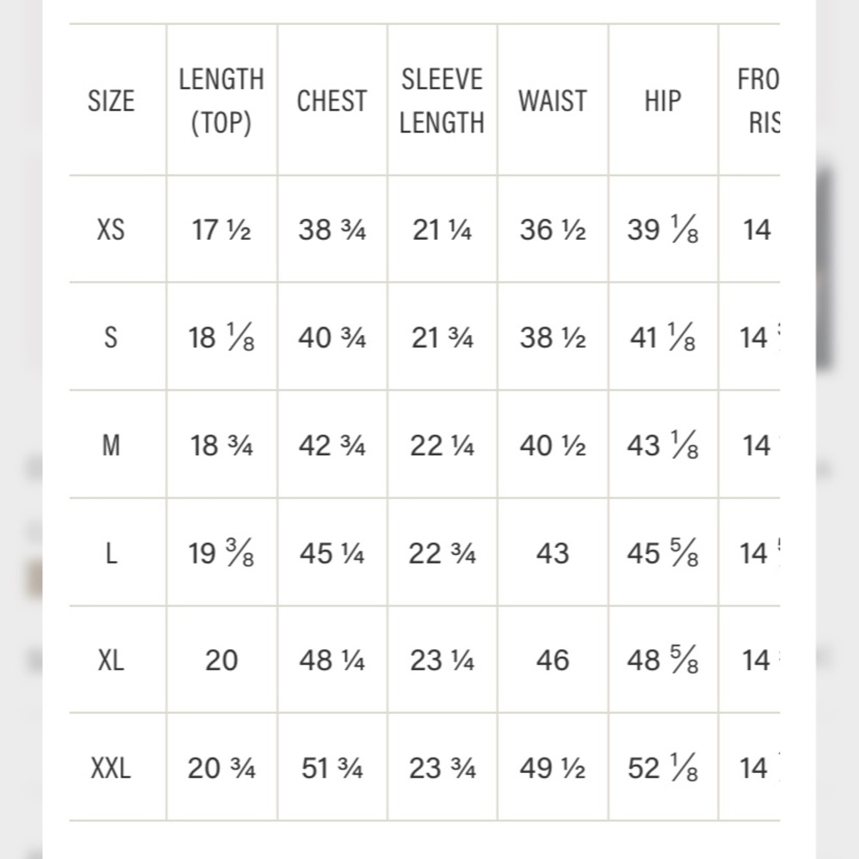Select the XS size row label
The height and width of the screenshot is (859, 859).
point(111,229)
